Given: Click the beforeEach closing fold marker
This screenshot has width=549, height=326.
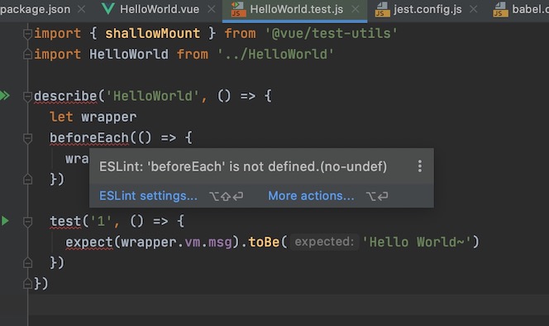Looking at the screenshot, I should 27,180.
